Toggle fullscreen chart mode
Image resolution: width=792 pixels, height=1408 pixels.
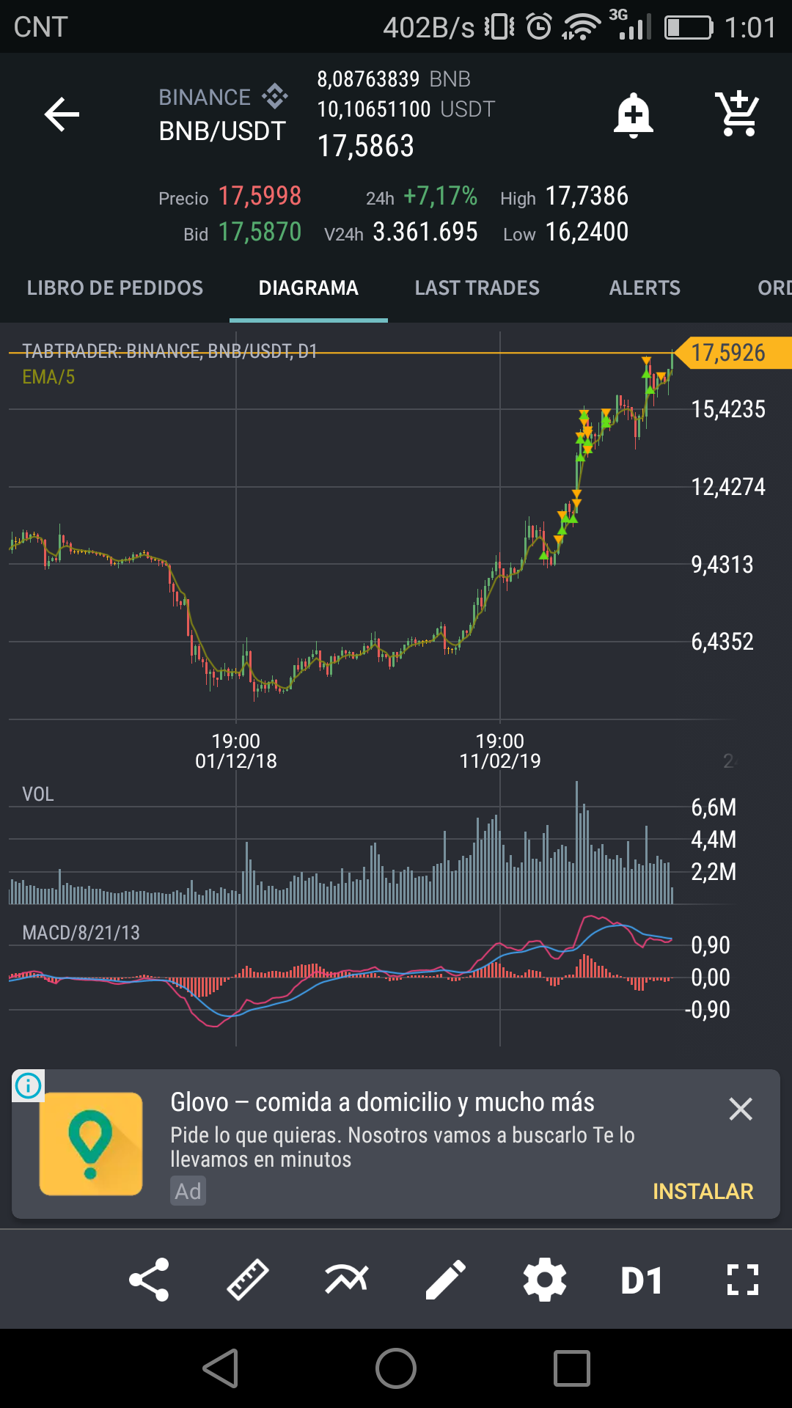[x=742, y=1280]
